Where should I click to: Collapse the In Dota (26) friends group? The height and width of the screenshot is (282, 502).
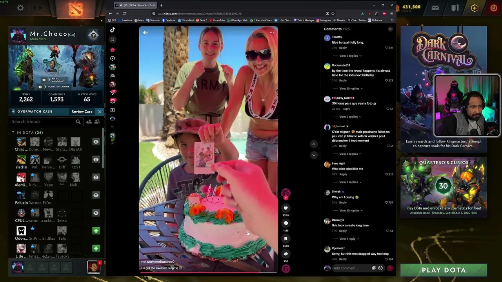[x=13, y=132]
